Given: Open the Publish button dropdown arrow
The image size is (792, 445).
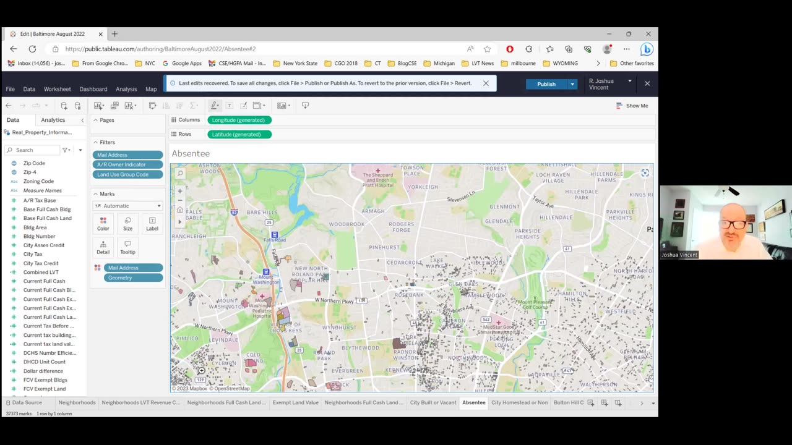Looking at the screenshot, I should pyautogui.click(x=572, y=84).
